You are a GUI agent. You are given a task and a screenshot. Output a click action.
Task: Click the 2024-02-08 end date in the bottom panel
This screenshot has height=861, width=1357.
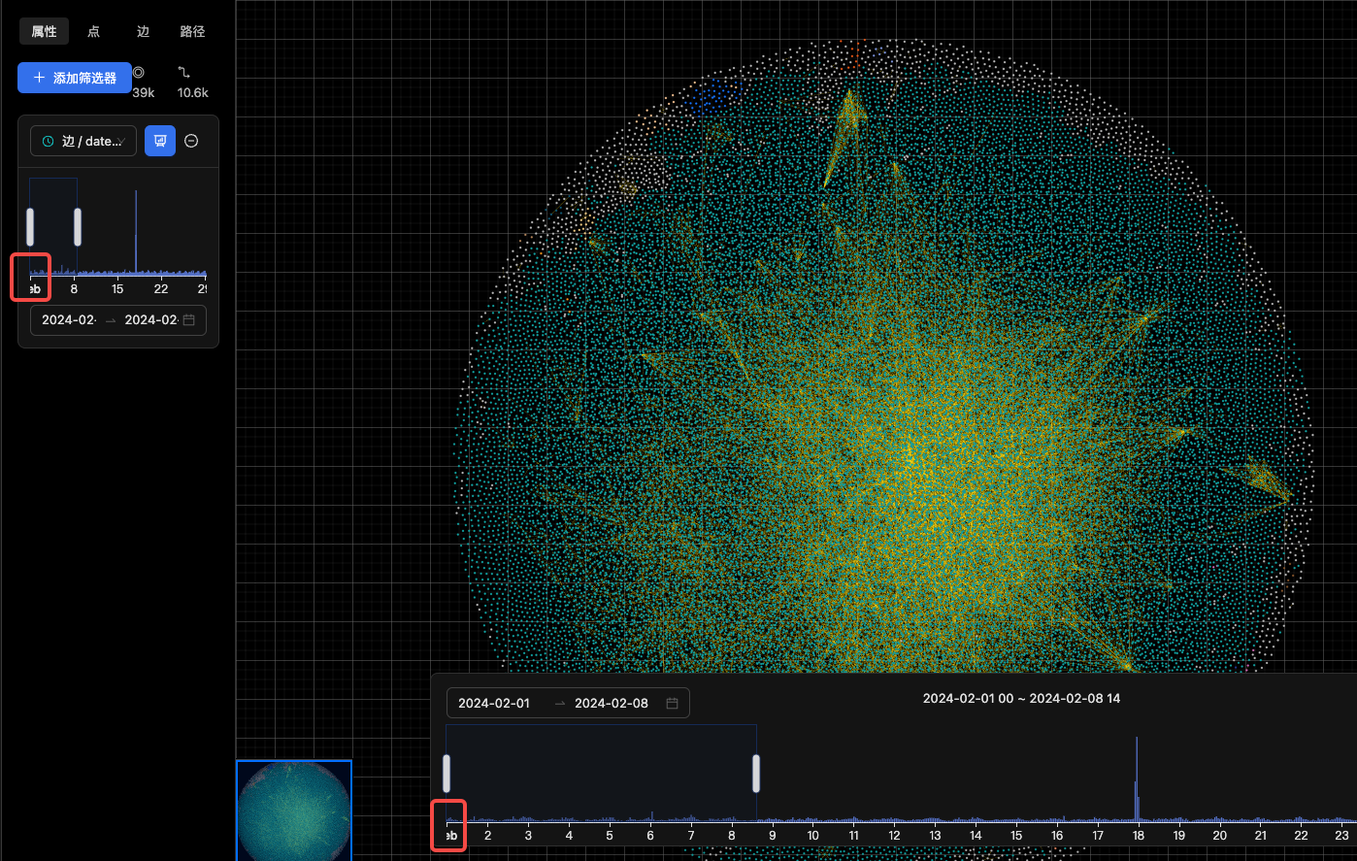point(612,703)
